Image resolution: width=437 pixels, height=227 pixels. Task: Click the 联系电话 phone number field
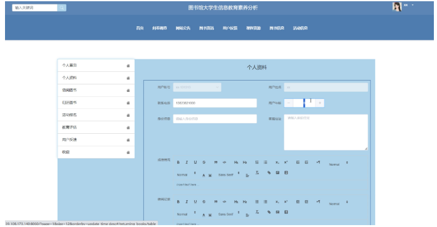click(x=215, y=103)
